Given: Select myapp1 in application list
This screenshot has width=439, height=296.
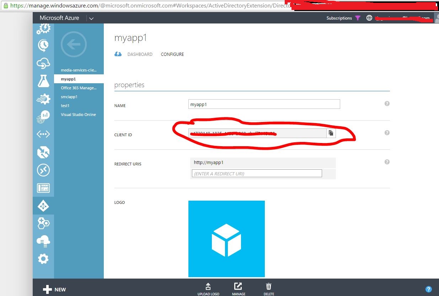Looking at the screenshot, I should coord(79,79).
